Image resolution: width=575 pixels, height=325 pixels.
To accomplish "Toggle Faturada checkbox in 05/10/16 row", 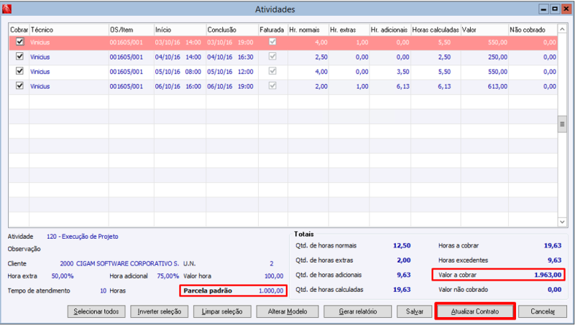I will 272,71.
